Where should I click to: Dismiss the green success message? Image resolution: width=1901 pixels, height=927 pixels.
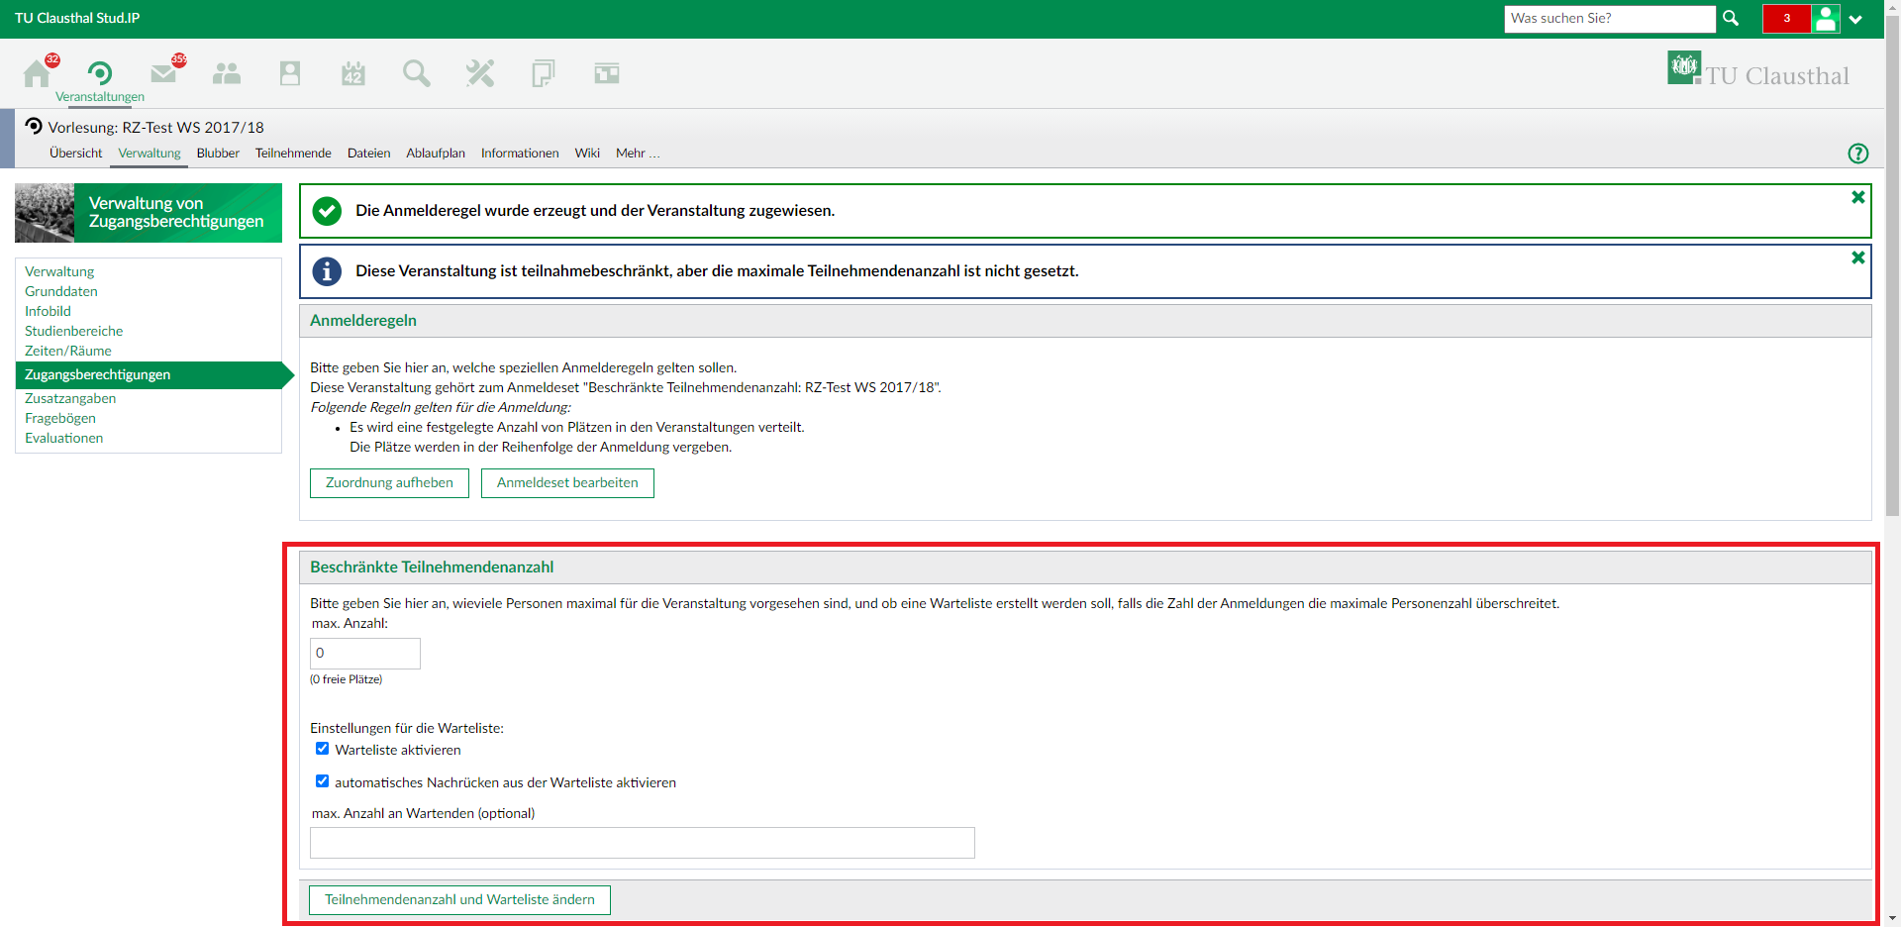[x=1857, y=198]
